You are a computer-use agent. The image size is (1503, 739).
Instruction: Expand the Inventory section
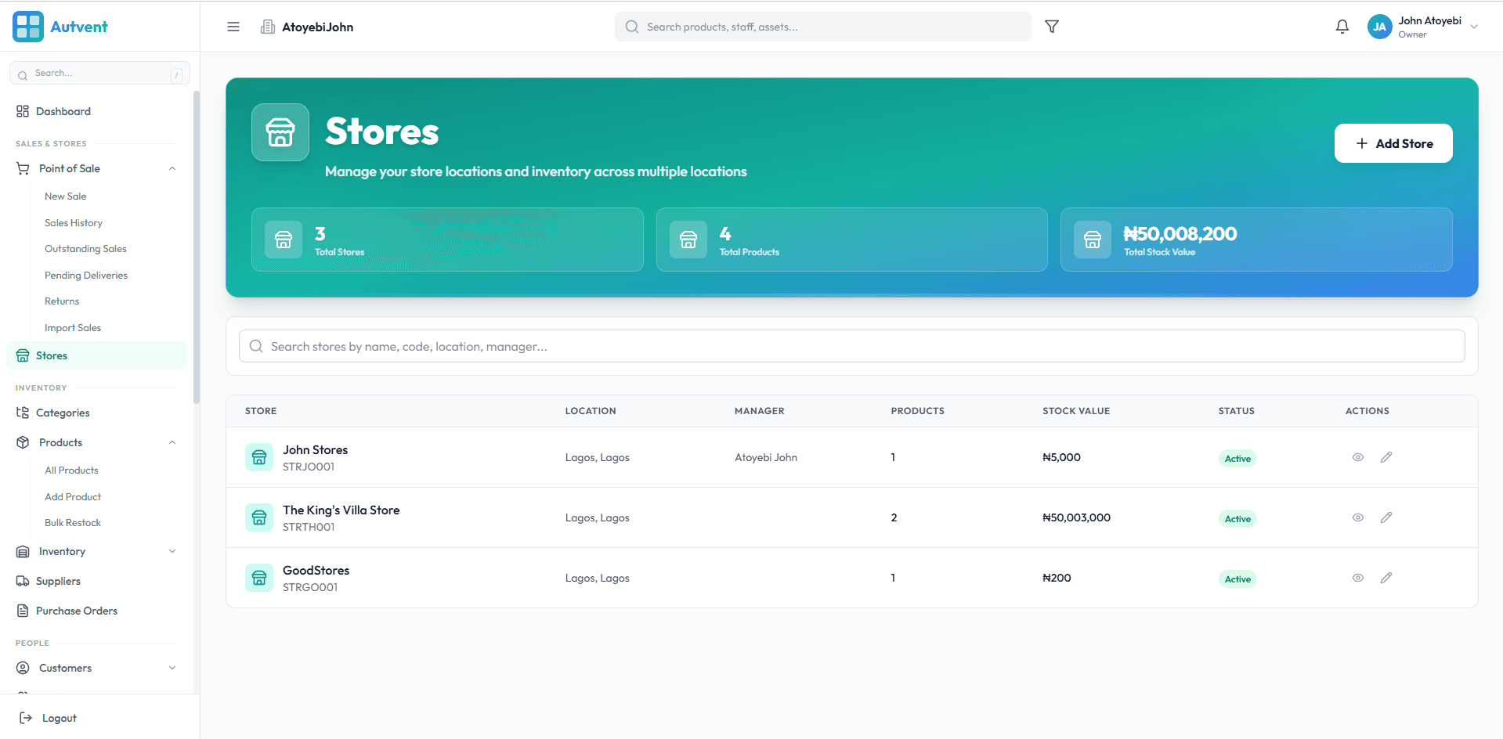pyautogui.click(x=172, y=551)
